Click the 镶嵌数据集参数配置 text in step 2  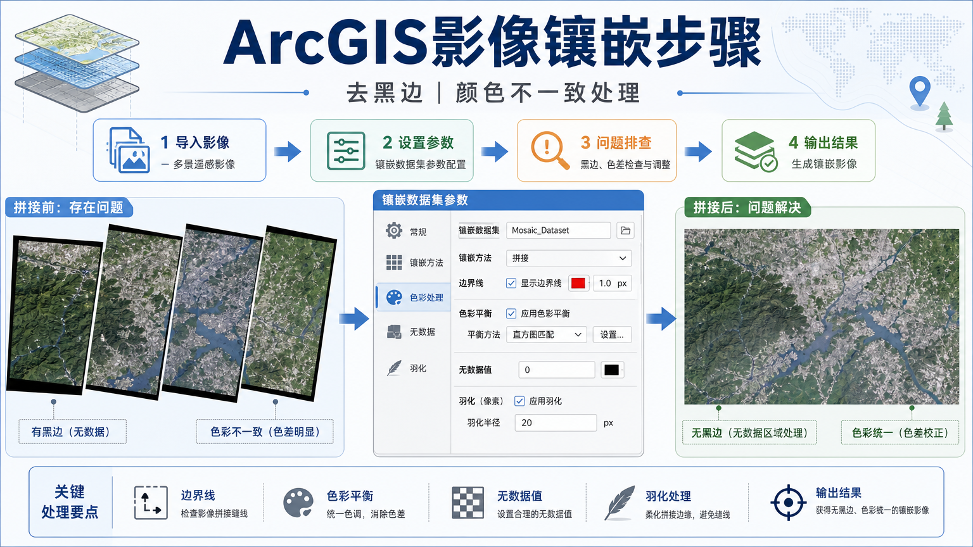421,164
